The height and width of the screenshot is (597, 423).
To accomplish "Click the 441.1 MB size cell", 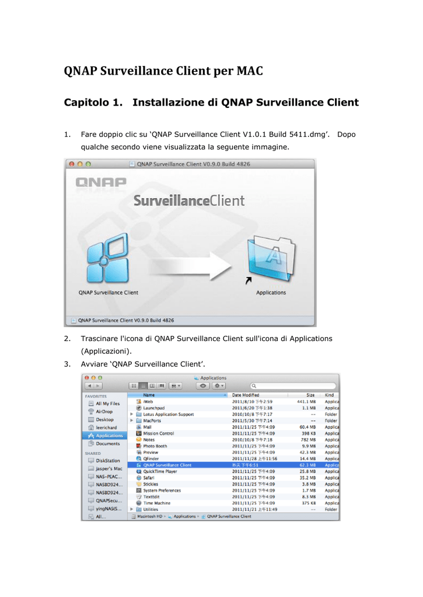I will click(x=306, y=402).
